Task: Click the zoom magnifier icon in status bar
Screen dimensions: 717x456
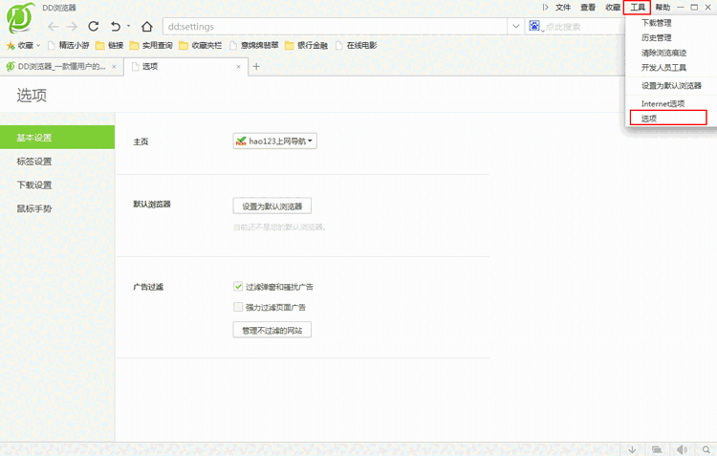Action: tap(706, 449)
